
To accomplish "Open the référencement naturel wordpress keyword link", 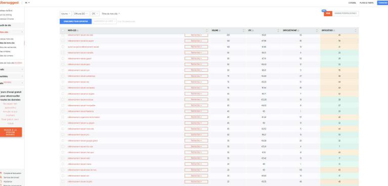I will pos(81,88).
